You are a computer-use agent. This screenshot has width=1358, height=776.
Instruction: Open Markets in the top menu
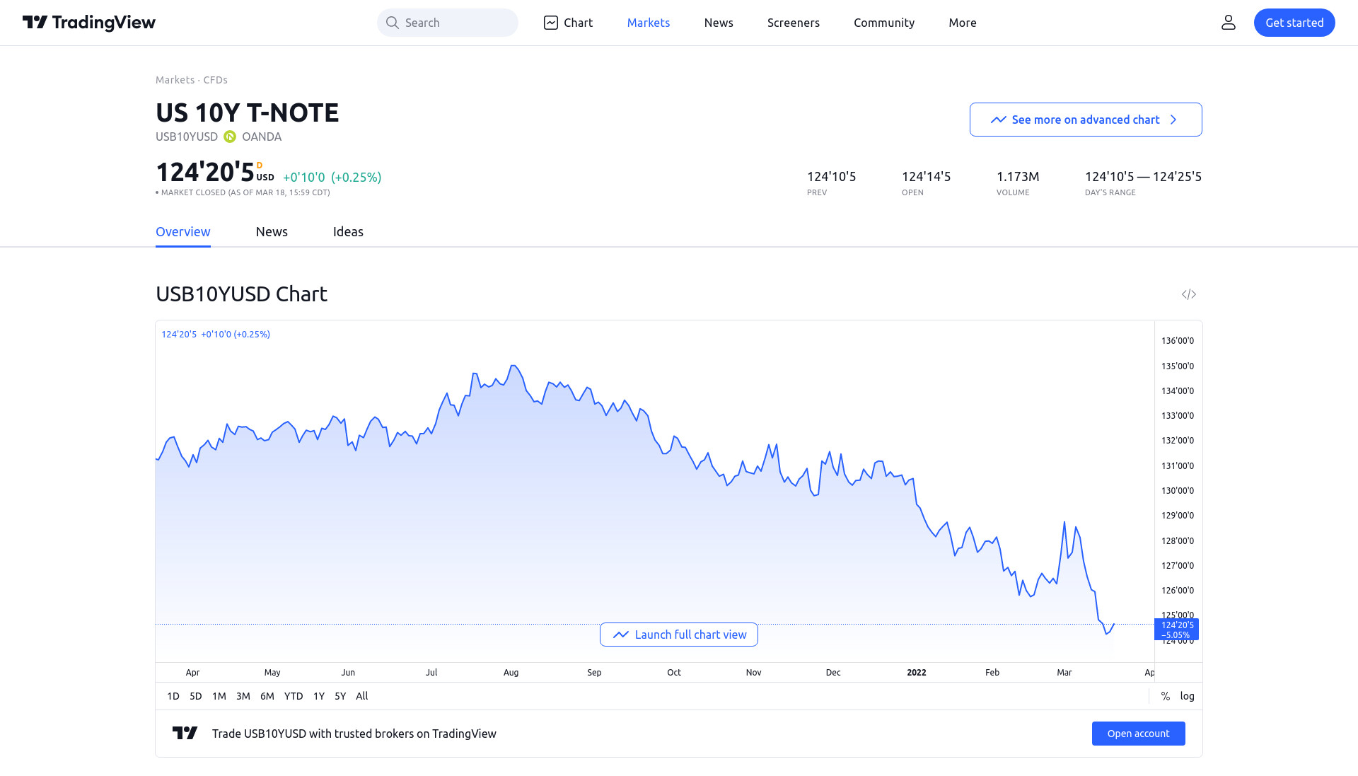coord(649,23)
